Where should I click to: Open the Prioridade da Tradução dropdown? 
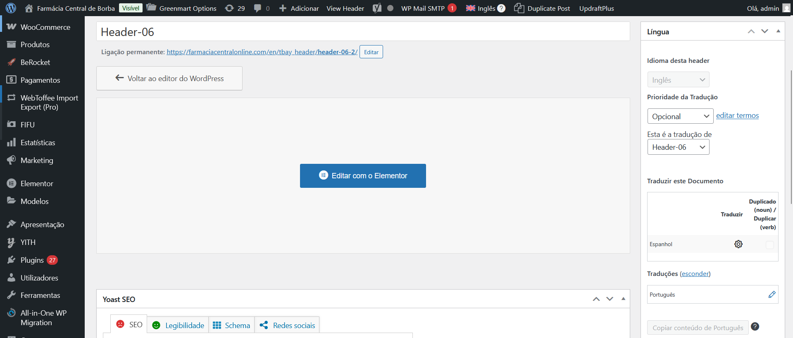coord(680,116)
